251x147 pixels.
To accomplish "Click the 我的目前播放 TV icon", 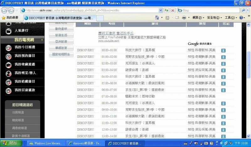I will 8,91.
